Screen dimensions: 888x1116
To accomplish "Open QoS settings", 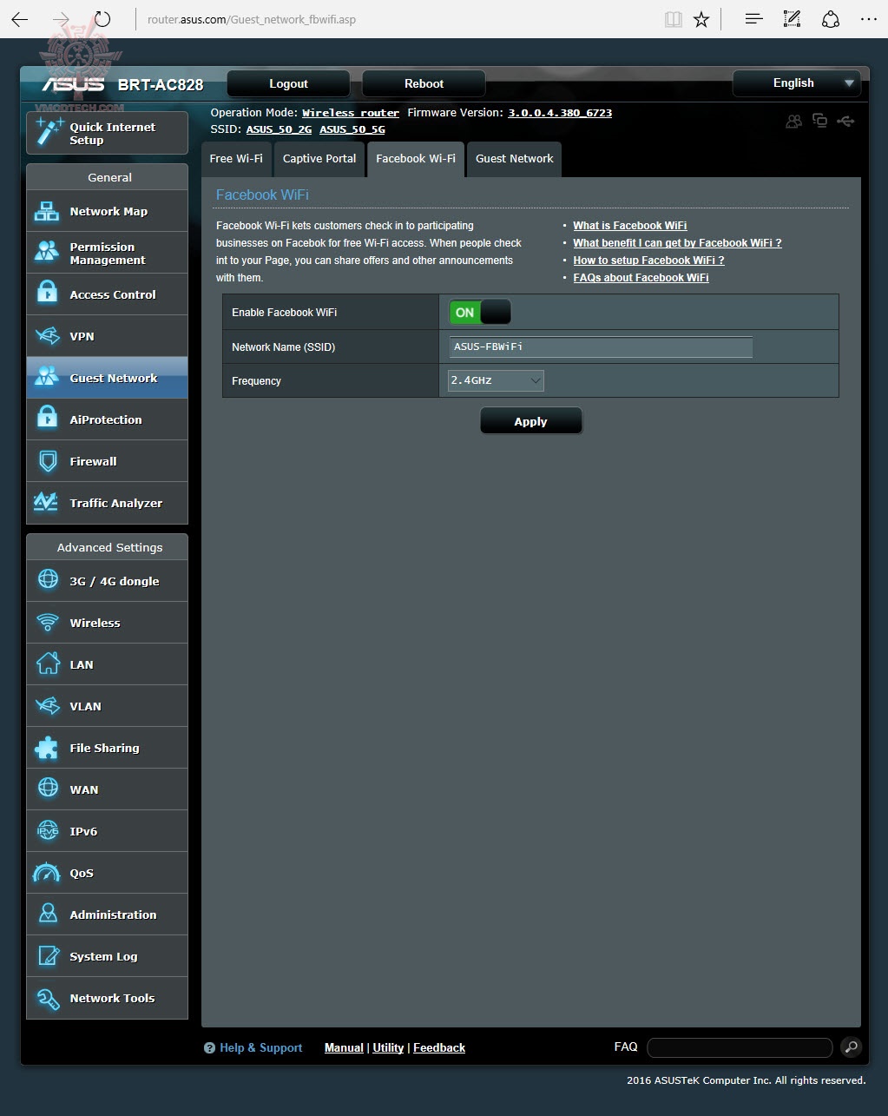I will click(x=107, y=873).
